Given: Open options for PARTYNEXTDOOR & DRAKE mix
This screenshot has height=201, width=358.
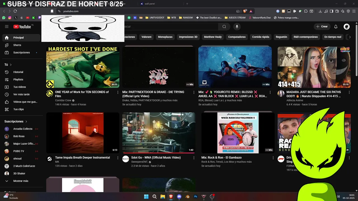Looking at the screenshot, I should point(194,92).
